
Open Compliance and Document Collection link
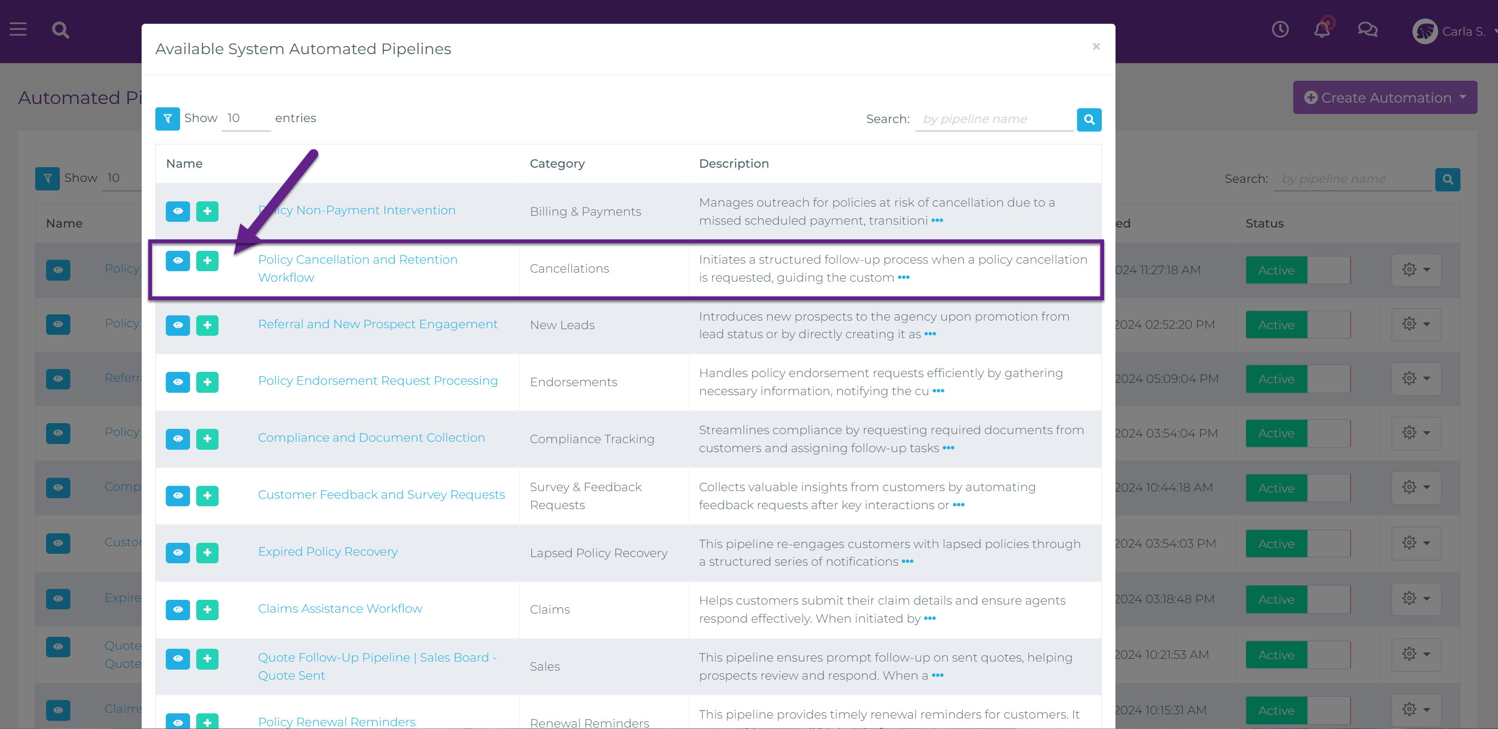tap(371, 438)
